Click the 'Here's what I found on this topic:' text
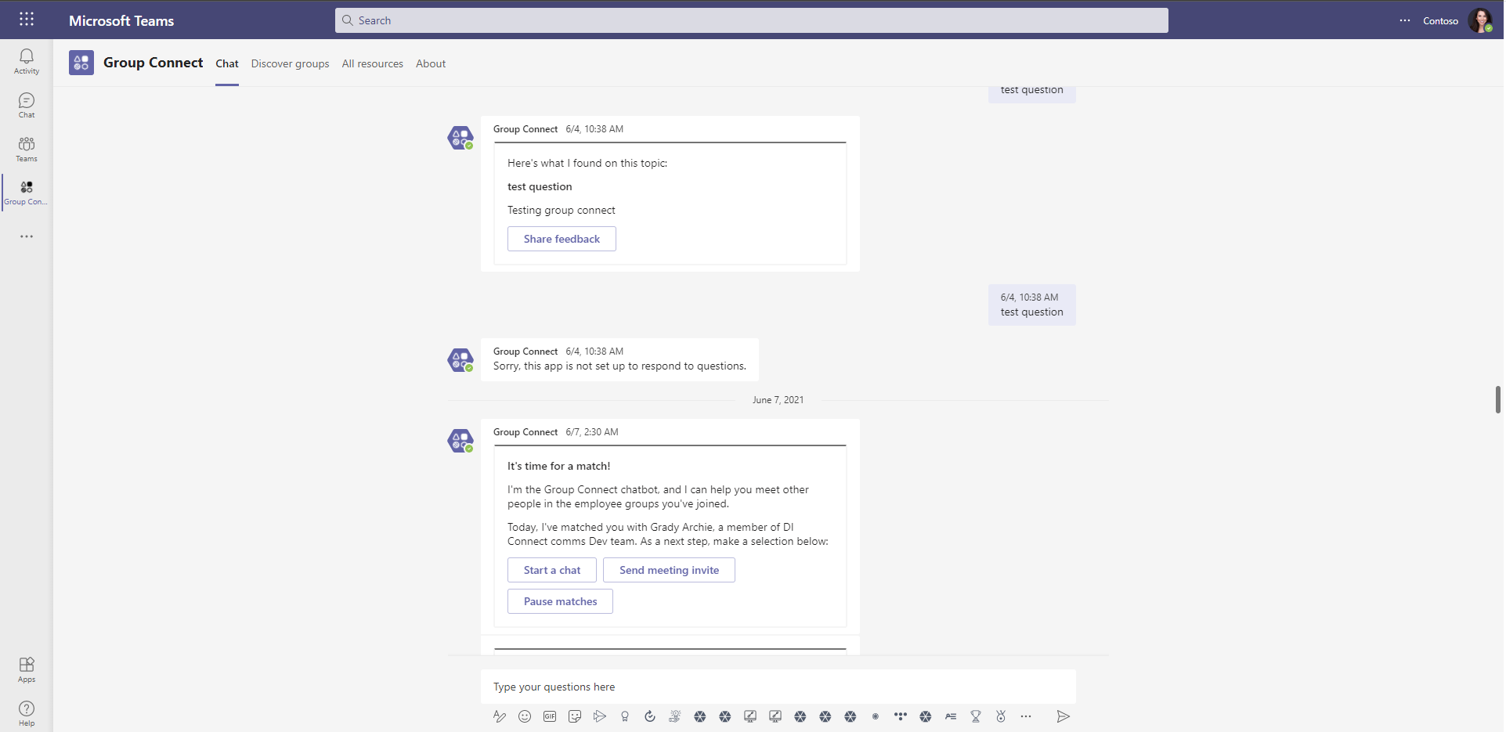Image resolution: width=1506 pixels, height=732 pixels. point(587,163)
